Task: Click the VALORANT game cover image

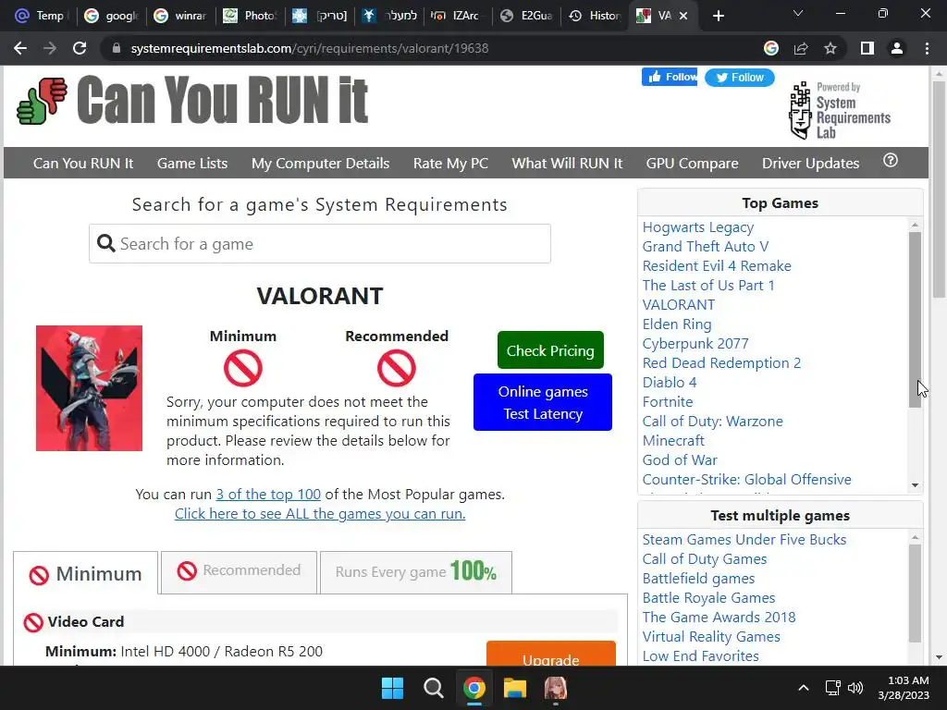Action: coord(89,388)
